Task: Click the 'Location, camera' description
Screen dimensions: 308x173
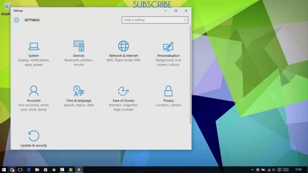Action: tap(168, 105)
